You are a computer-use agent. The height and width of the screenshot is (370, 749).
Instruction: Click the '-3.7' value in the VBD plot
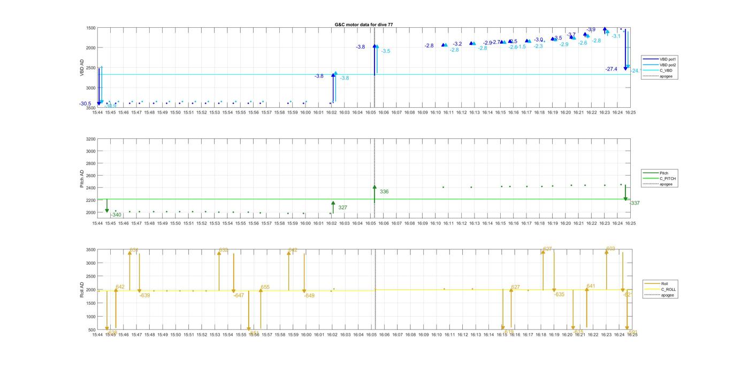571,35
